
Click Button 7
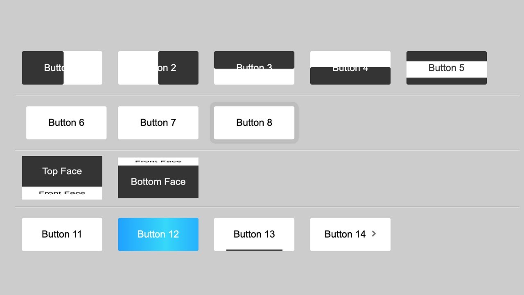click(x=158, y=123)
